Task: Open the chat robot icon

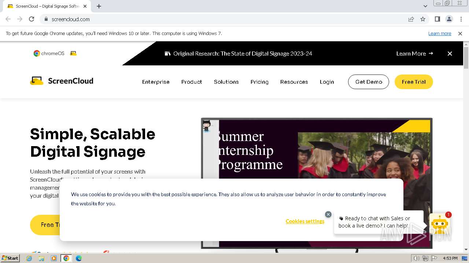Action: click(439, 224)
